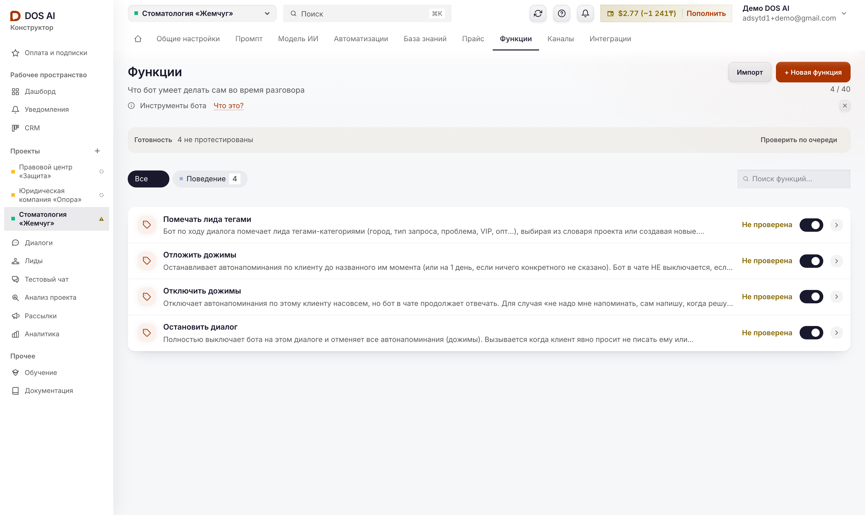Switch to Интеграции tab
The height and width of the screenshot is (515, 865).
pos(610,39)
